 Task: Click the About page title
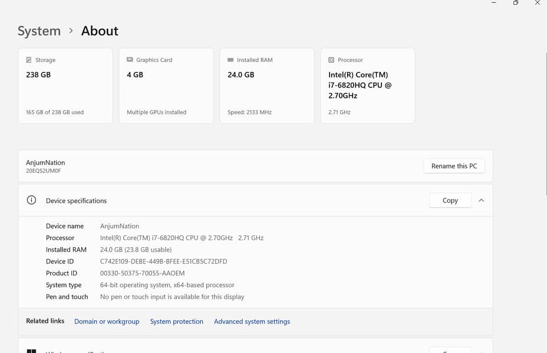100,31
